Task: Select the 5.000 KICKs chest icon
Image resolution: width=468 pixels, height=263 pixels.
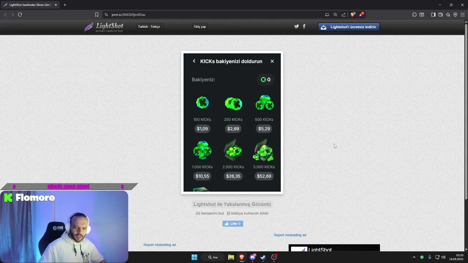Action: click(x=264, y=150)
